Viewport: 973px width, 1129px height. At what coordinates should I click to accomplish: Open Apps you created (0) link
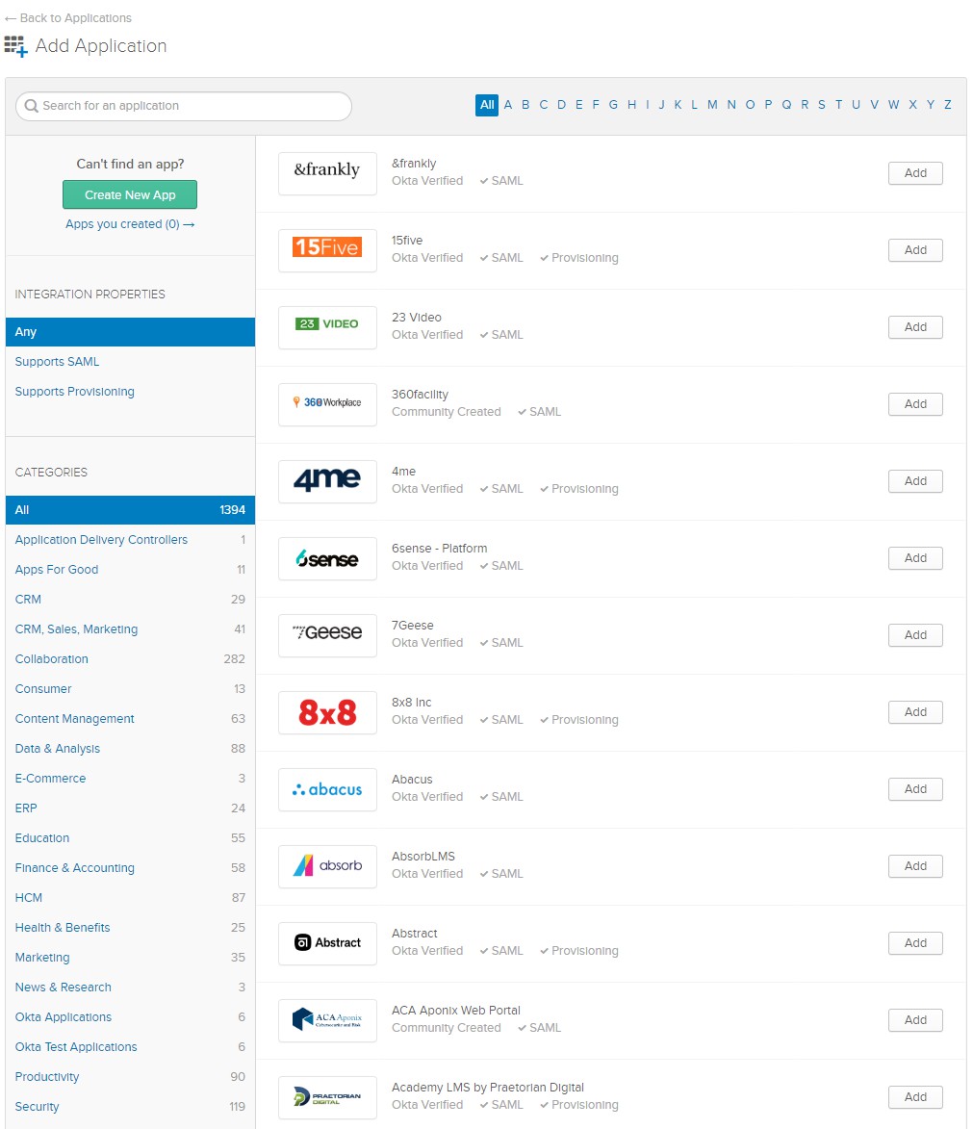click(x=130, y=224)
